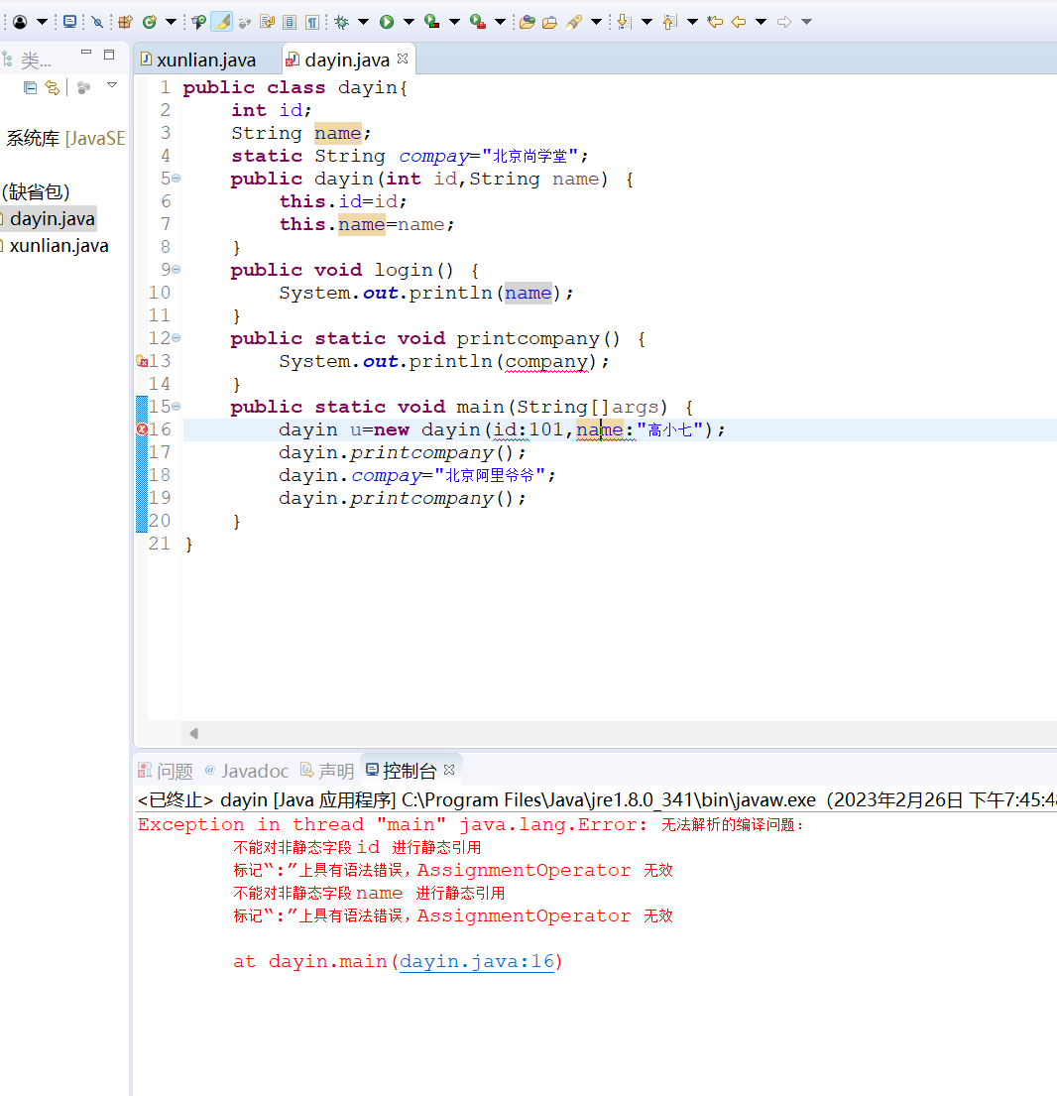Click the Open Task folder icon
The image size is (1057, 1096).
coord(528,22)
